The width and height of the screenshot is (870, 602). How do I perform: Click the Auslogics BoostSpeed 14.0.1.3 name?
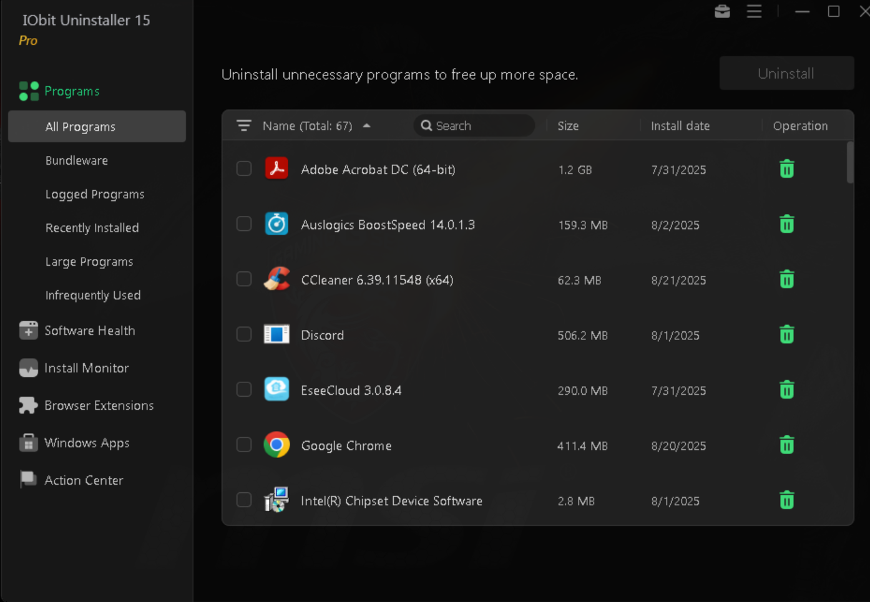(x=388, y=225)
